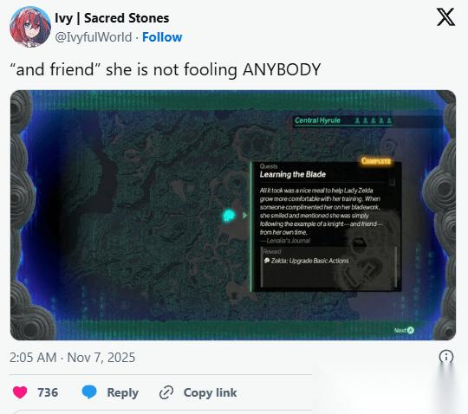Click glowing cyan map marker
The height and width of the screenshot is (414, 468).
229,215
